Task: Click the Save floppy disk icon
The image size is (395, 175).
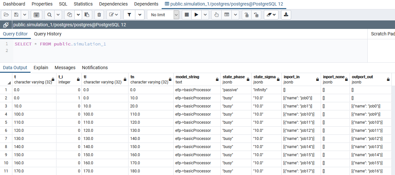Action: (16, 15)
